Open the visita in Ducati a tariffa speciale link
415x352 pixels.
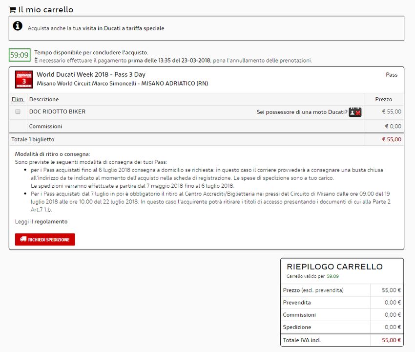[123, 28]
